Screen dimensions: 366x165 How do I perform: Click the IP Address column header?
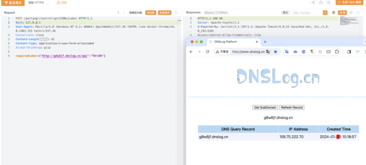[x=299, y=129]
